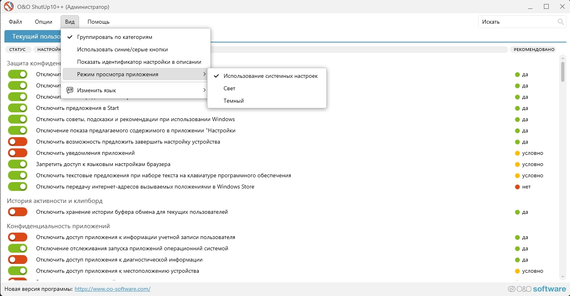The height and width of the screenshot is (296, 570).
Task: Open the Опции menu
Action: pos(43,22)
